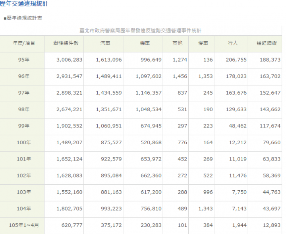
Task: Click total value 1,489,207 for 100年
Action: point(69,143)
